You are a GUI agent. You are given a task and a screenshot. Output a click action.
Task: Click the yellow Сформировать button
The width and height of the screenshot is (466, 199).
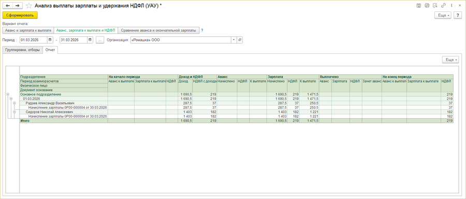tap(20, 15)
